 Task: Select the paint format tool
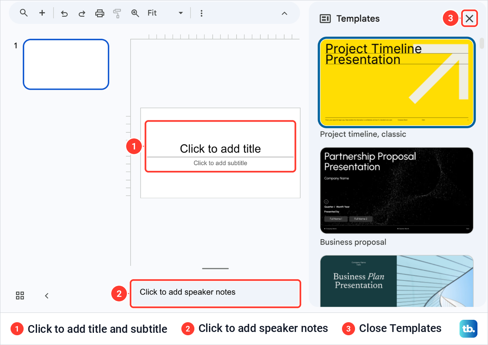[x=117, y=13]
